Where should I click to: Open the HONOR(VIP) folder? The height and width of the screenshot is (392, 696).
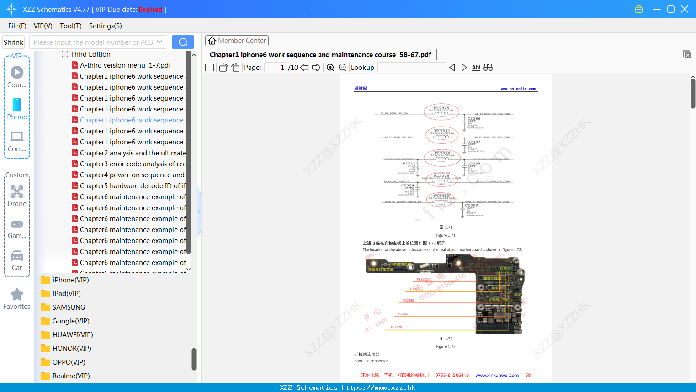(x=66, y=348)
